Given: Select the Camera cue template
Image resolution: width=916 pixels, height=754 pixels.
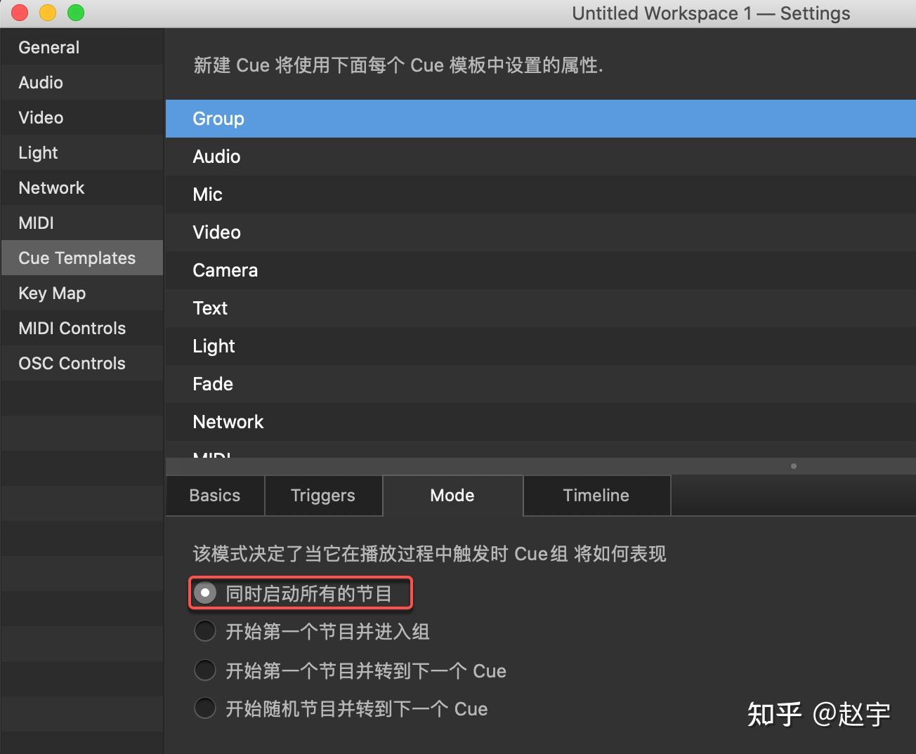Looking at the screenshot, I should 541,270.
